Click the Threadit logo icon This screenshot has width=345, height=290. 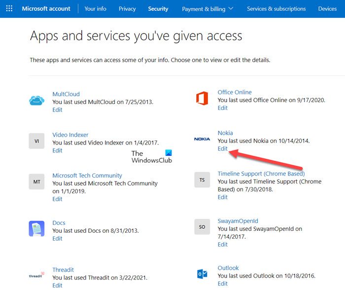(37, 276)
